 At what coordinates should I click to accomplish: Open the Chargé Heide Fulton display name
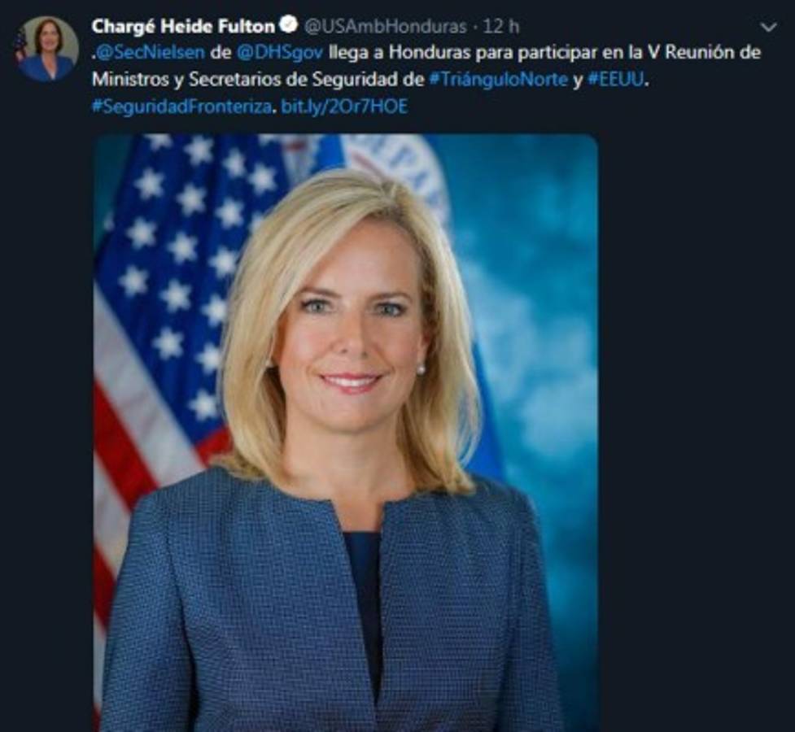coord(183,26)
